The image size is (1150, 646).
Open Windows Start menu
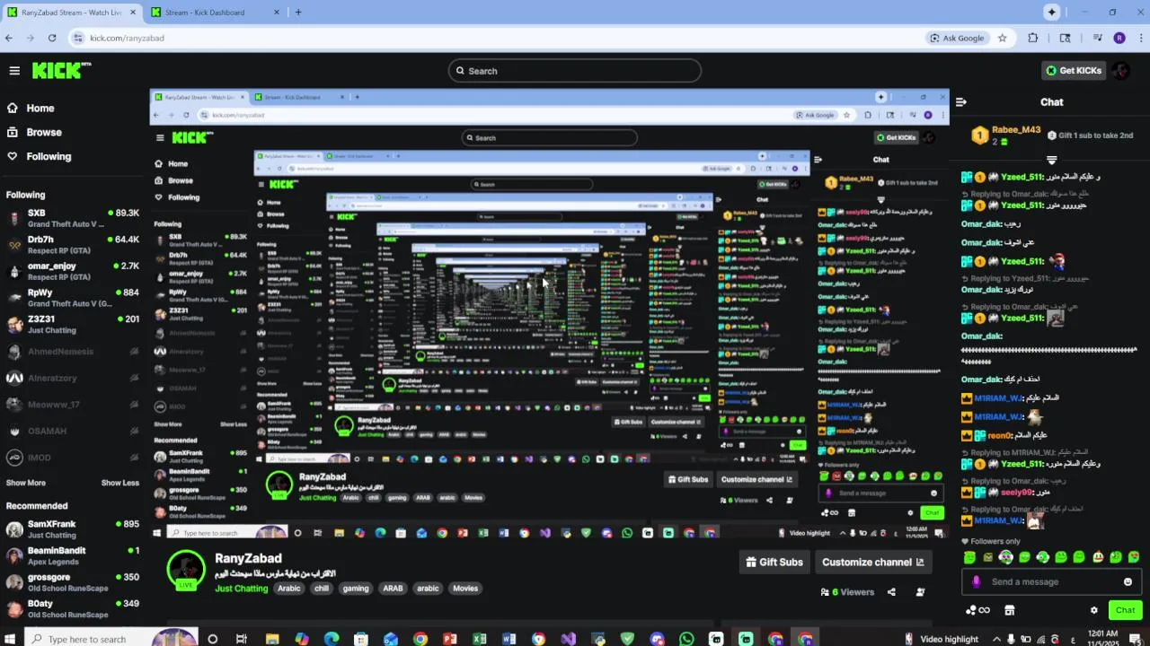click(x=11, y=639)
